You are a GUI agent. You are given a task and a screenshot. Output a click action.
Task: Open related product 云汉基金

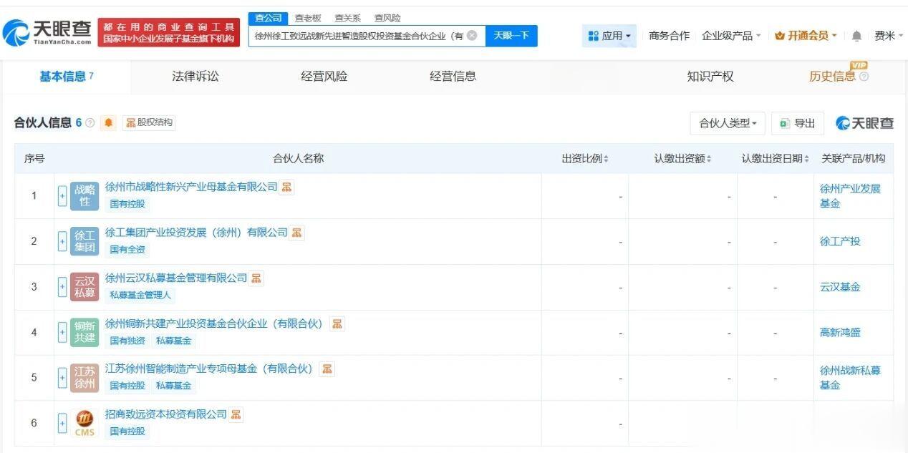click(840, 287)
